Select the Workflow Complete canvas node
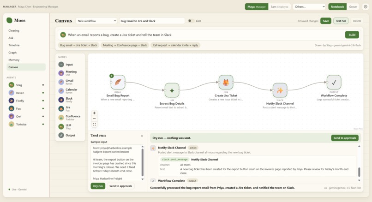 [x=334, y=82]
